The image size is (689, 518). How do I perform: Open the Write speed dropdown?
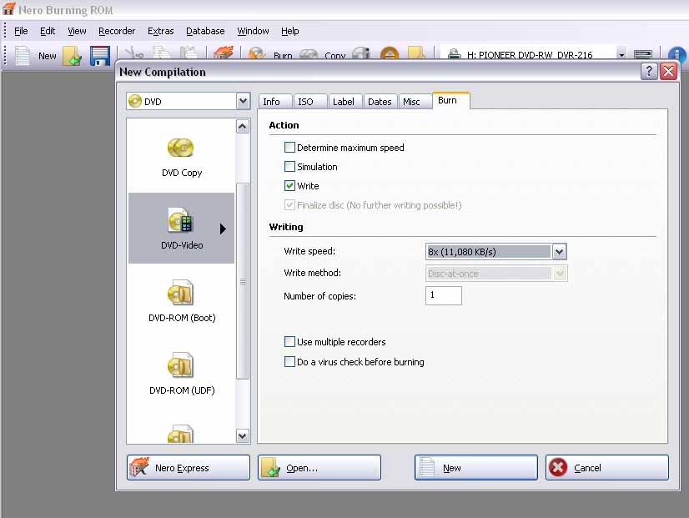click(559, 252)
